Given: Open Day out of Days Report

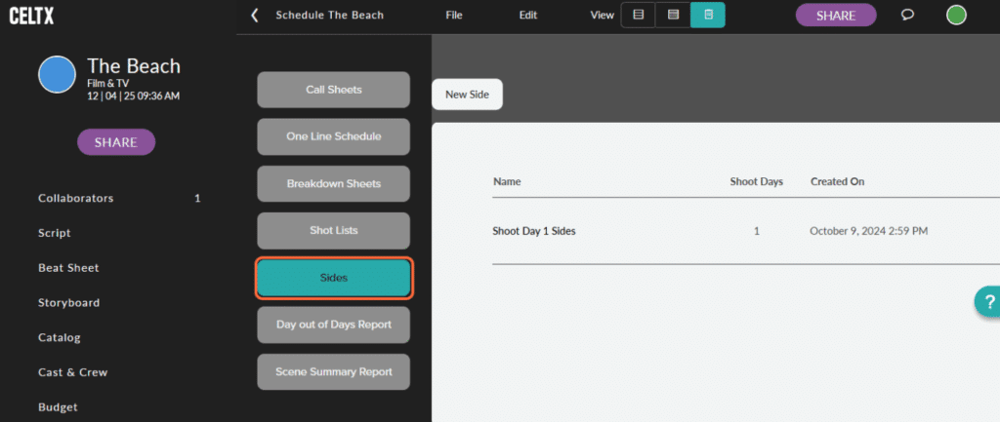Looking at the screenshot, I should click(x=334, y=325).
